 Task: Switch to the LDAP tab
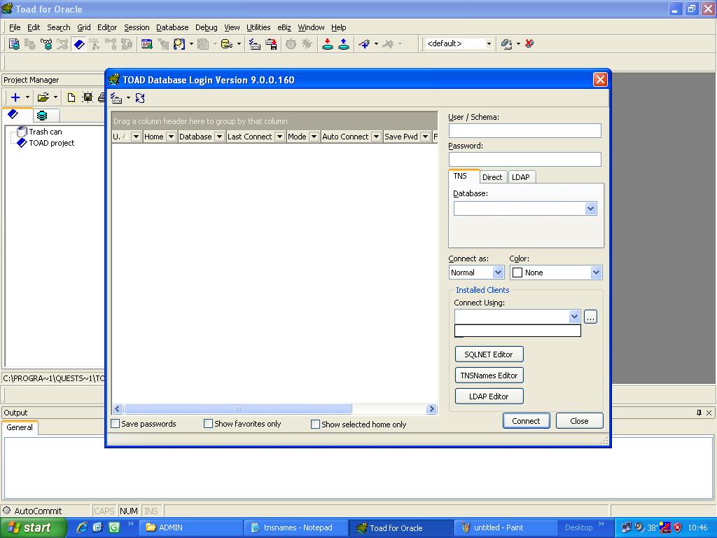click(520, 177)
